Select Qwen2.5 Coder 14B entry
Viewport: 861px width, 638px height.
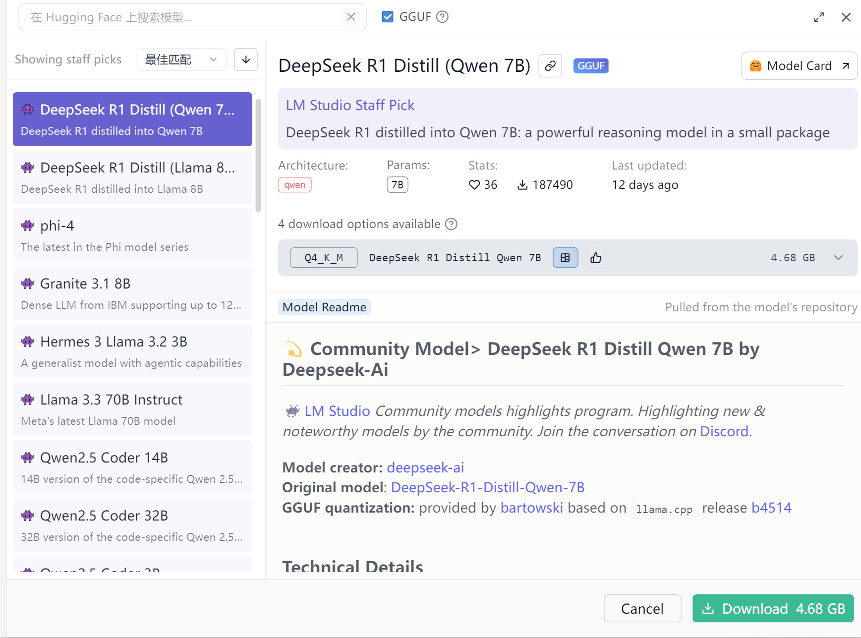pyautogui.click(x=132, y=467)
